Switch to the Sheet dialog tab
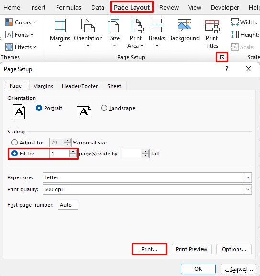 click(114, 86)
